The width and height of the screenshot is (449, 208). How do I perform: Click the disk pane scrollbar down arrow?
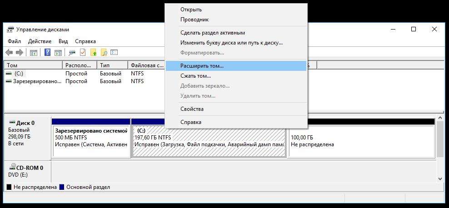(x=440, y=178)
